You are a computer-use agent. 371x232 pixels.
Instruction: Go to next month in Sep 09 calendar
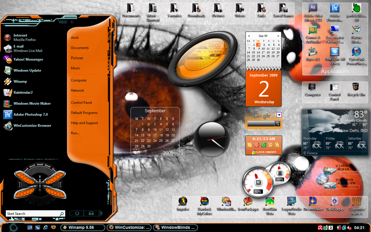tap(278, 36)
